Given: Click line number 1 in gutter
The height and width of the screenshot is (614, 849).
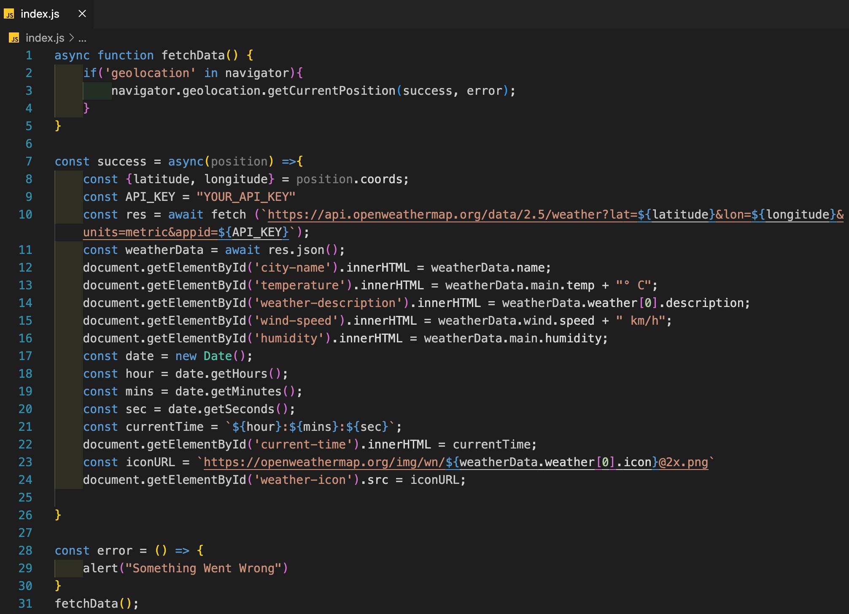Looking at the screenshot, I should 29,56.
